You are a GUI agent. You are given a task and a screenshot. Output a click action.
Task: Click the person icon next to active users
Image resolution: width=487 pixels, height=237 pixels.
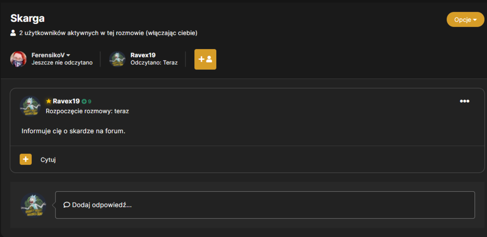tap(13, 33)
